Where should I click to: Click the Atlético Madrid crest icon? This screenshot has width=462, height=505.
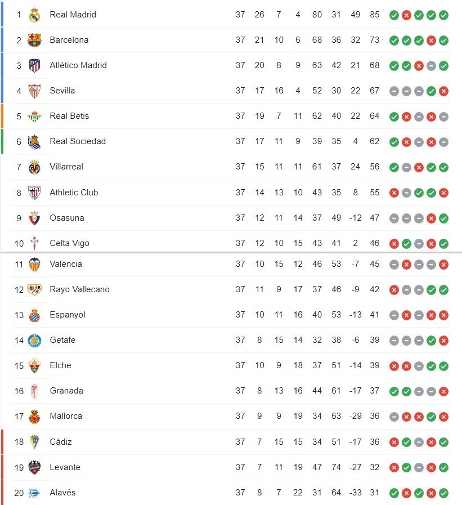pos(34,65)
